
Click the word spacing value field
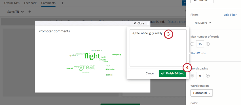(200, 76)
